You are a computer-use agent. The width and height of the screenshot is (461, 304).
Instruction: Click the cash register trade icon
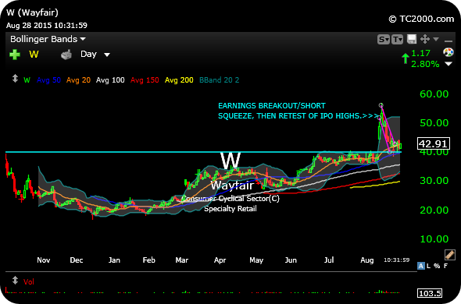66,55
